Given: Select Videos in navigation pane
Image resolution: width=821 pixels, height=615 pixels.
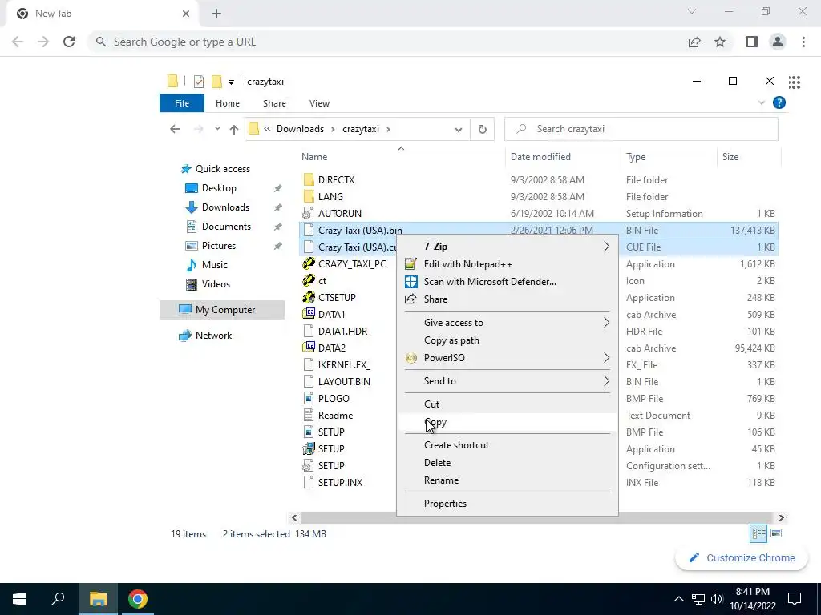Looking at the screenshot, I should click(x=216, y=284).
